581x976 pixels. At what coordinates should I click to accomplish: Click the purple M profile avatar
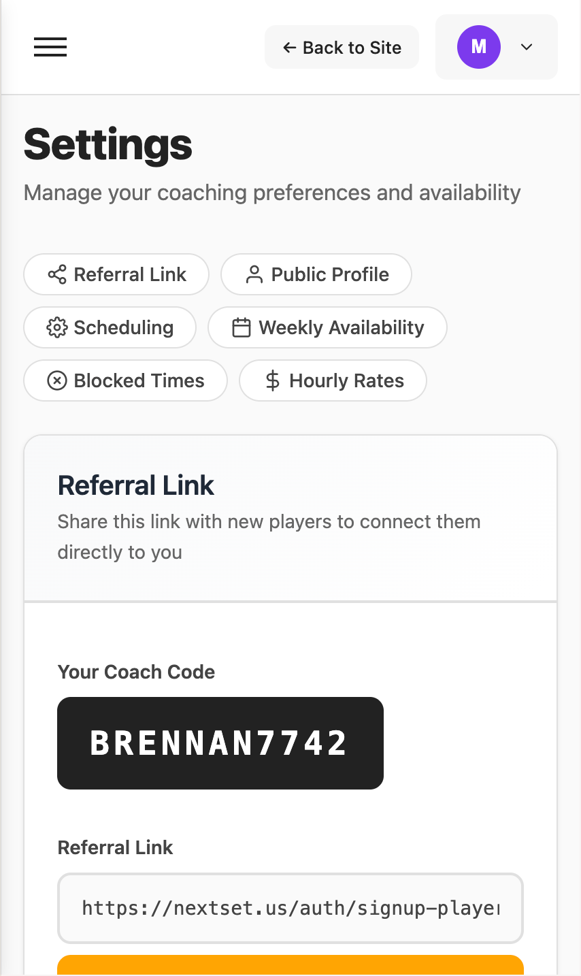pyautogui.click(x=479, y=47)
